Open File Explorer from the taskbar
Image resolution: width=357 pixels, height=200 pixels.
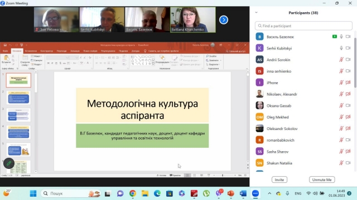pyautogui.click(x=145, y=193)
